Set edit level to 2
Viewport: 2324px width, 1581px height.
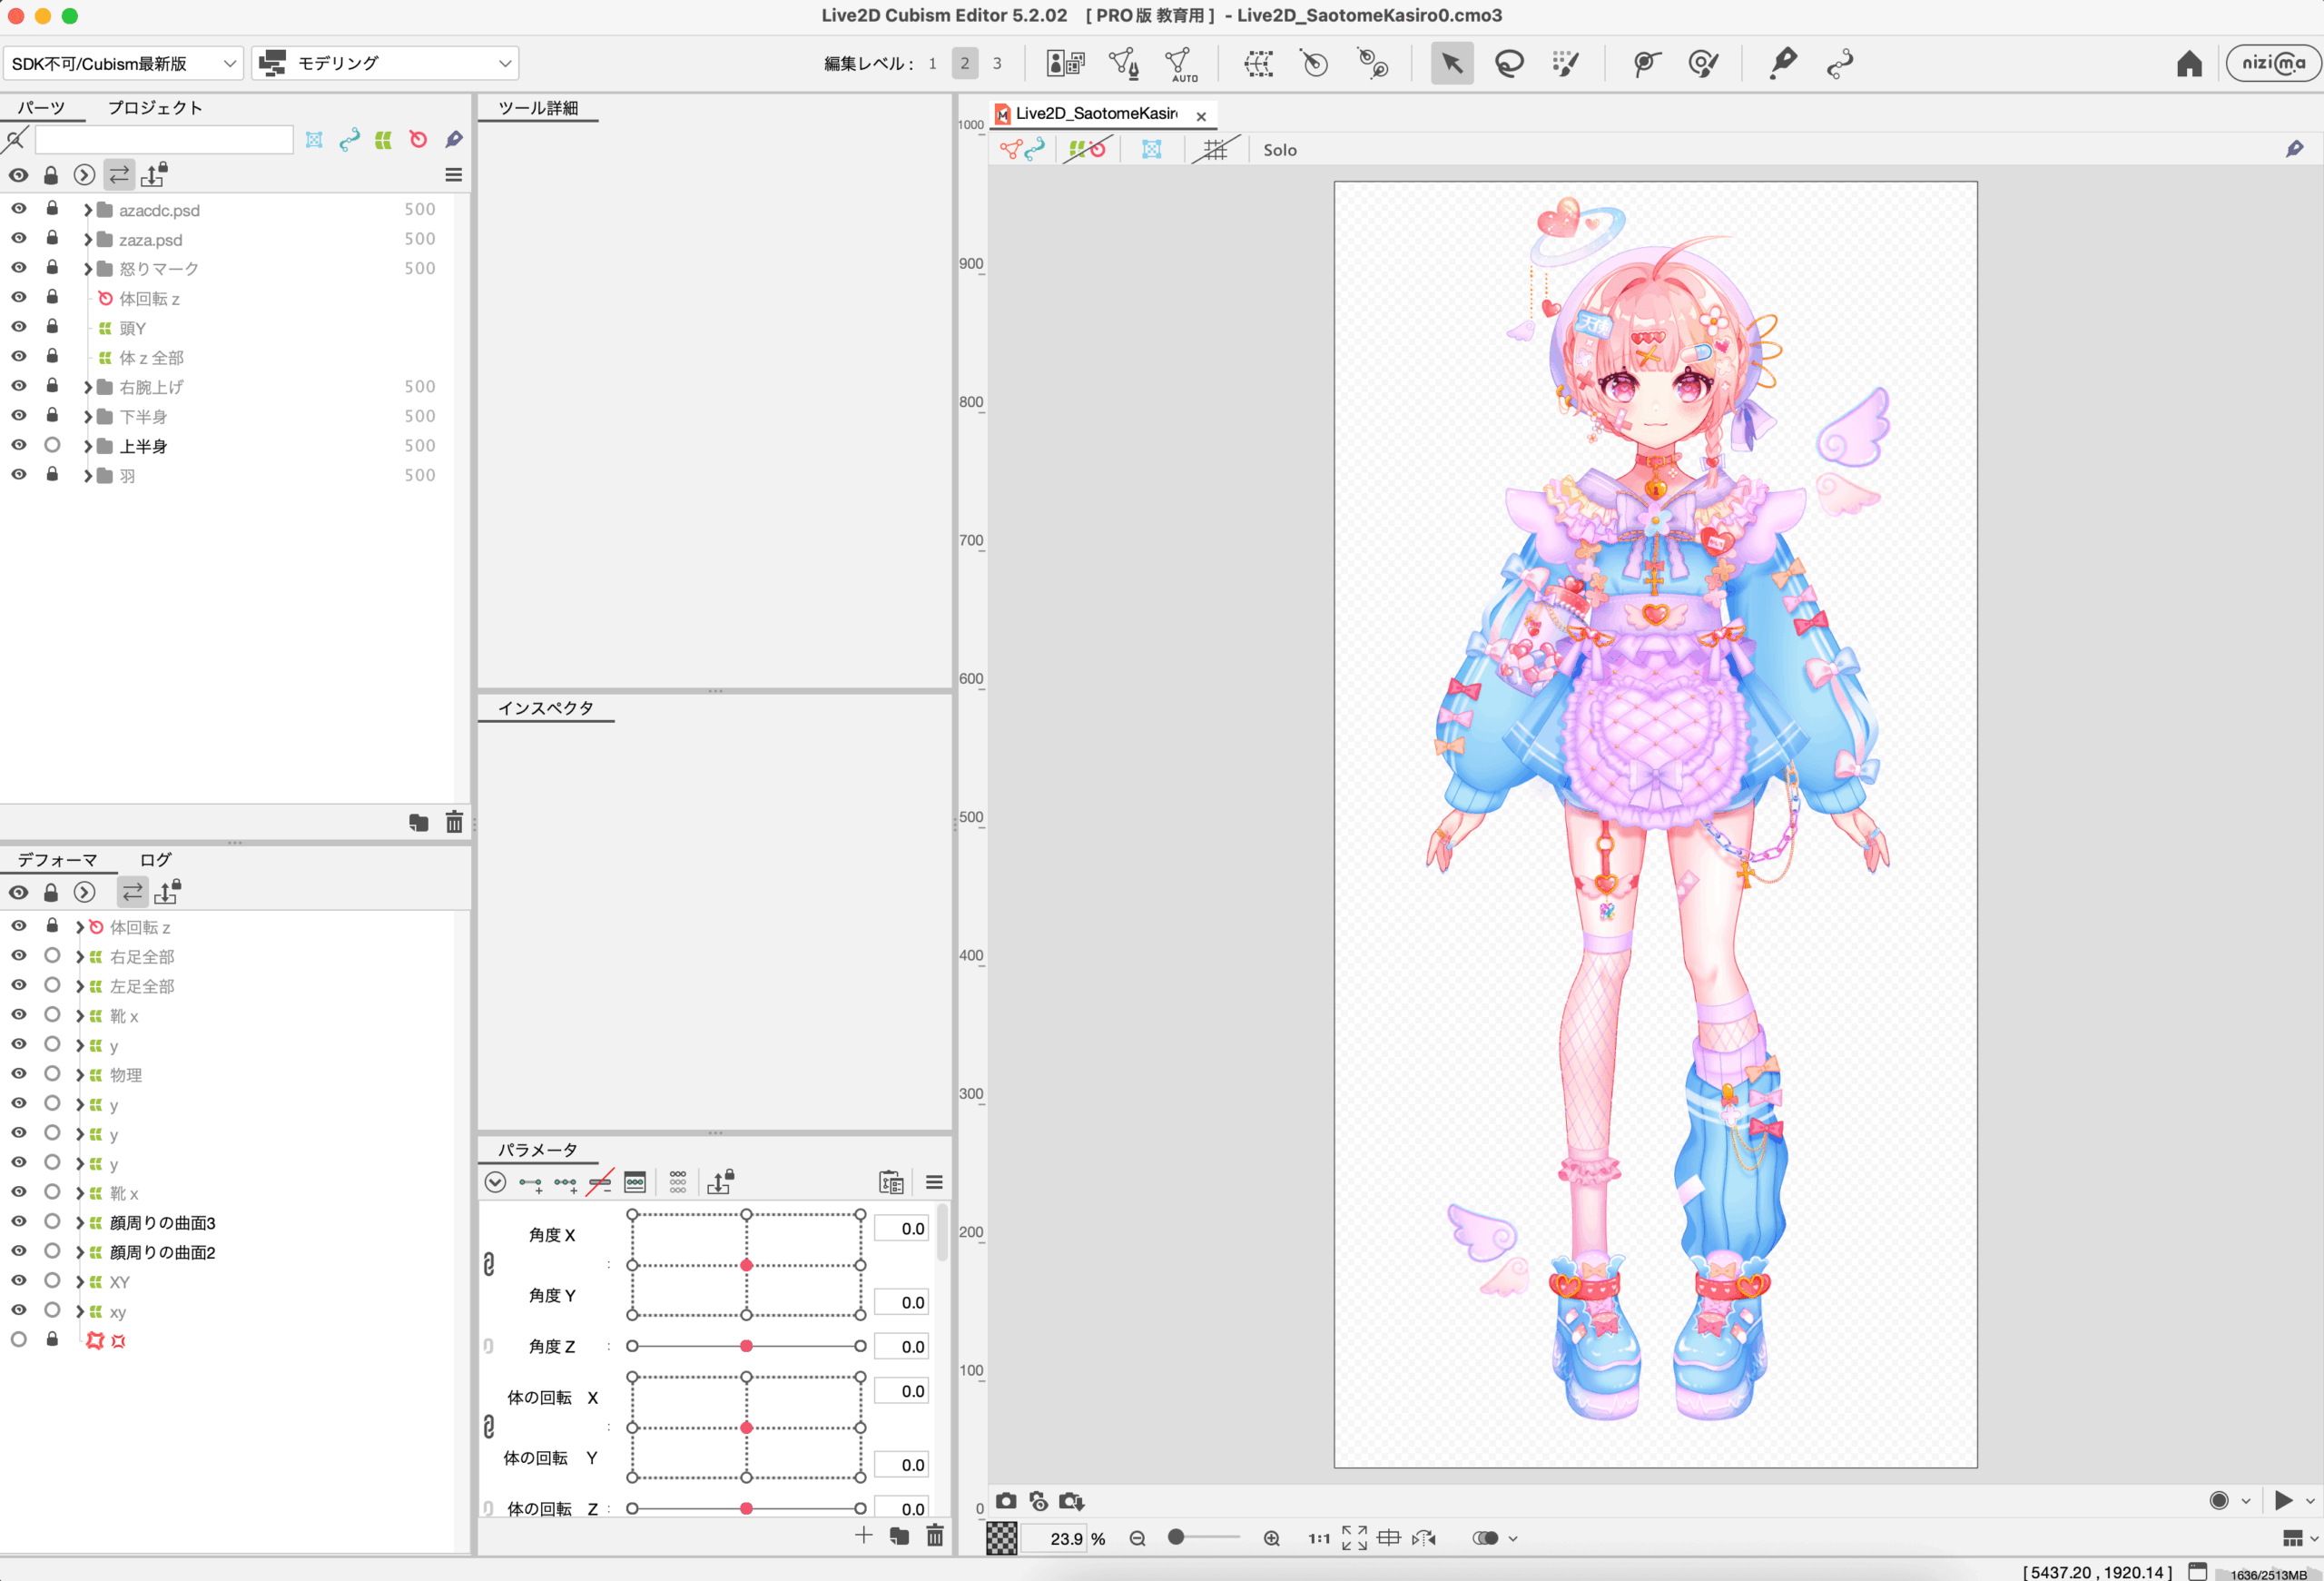click(x=964, y=64)
